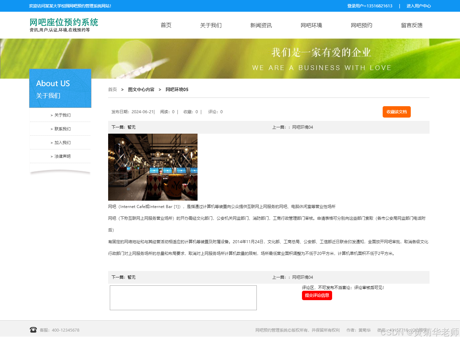Image resolution: width=460 pixels, height=340 pixels.
Task: Click the 收藏该文档 button
Action: click(x=396, y=112)
